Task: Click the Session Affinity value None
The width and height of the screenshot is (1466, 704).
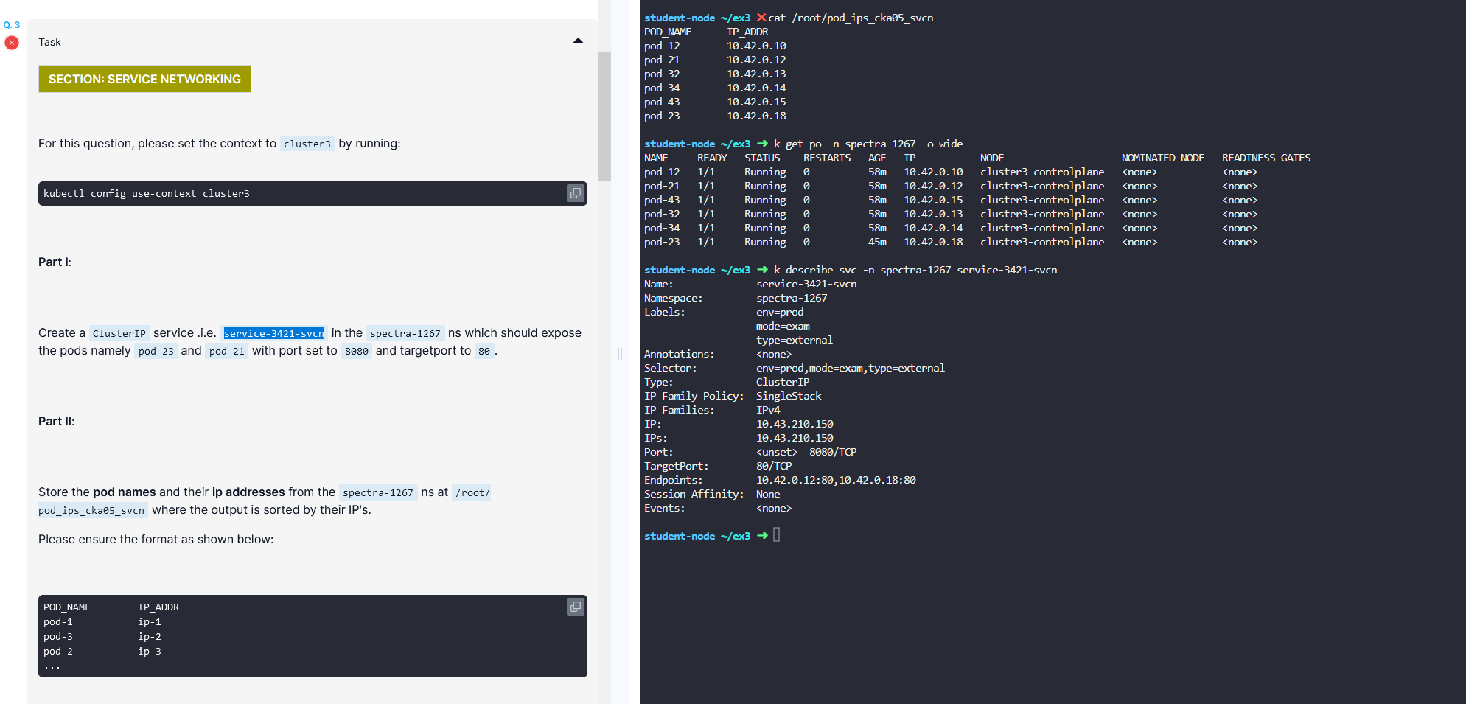Action: pos(768,494)
